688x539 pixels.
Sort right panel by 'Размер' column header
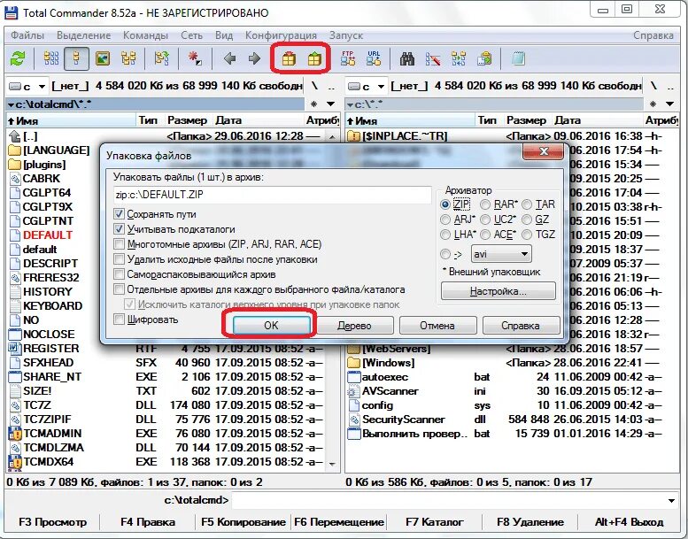coord(526,120)
